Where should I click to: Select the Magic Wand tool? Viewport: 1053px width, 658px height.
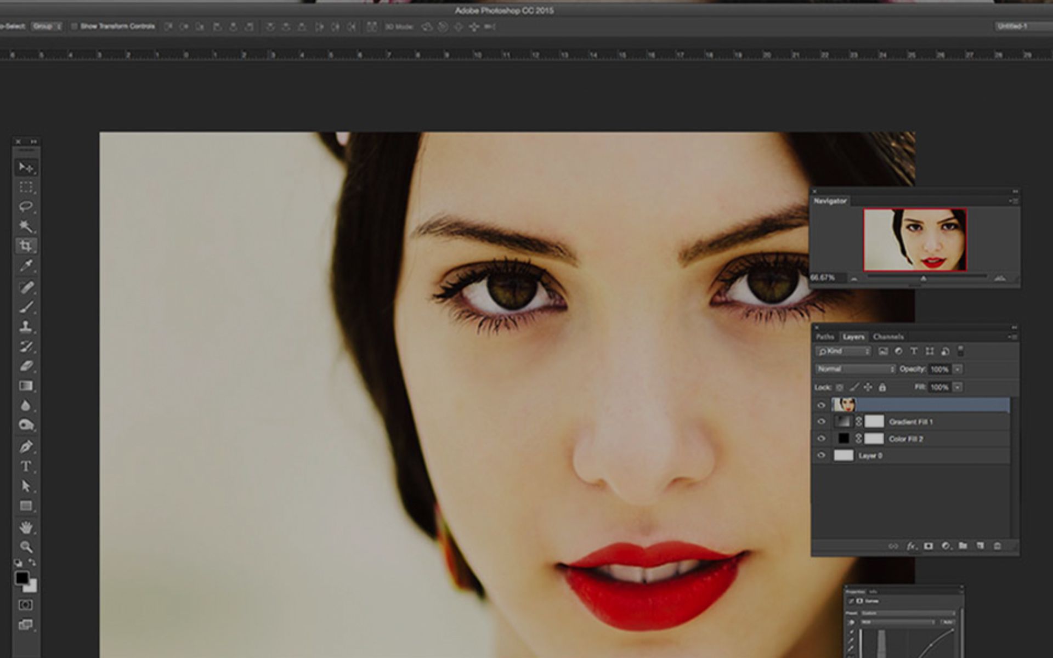pos(26,226)
